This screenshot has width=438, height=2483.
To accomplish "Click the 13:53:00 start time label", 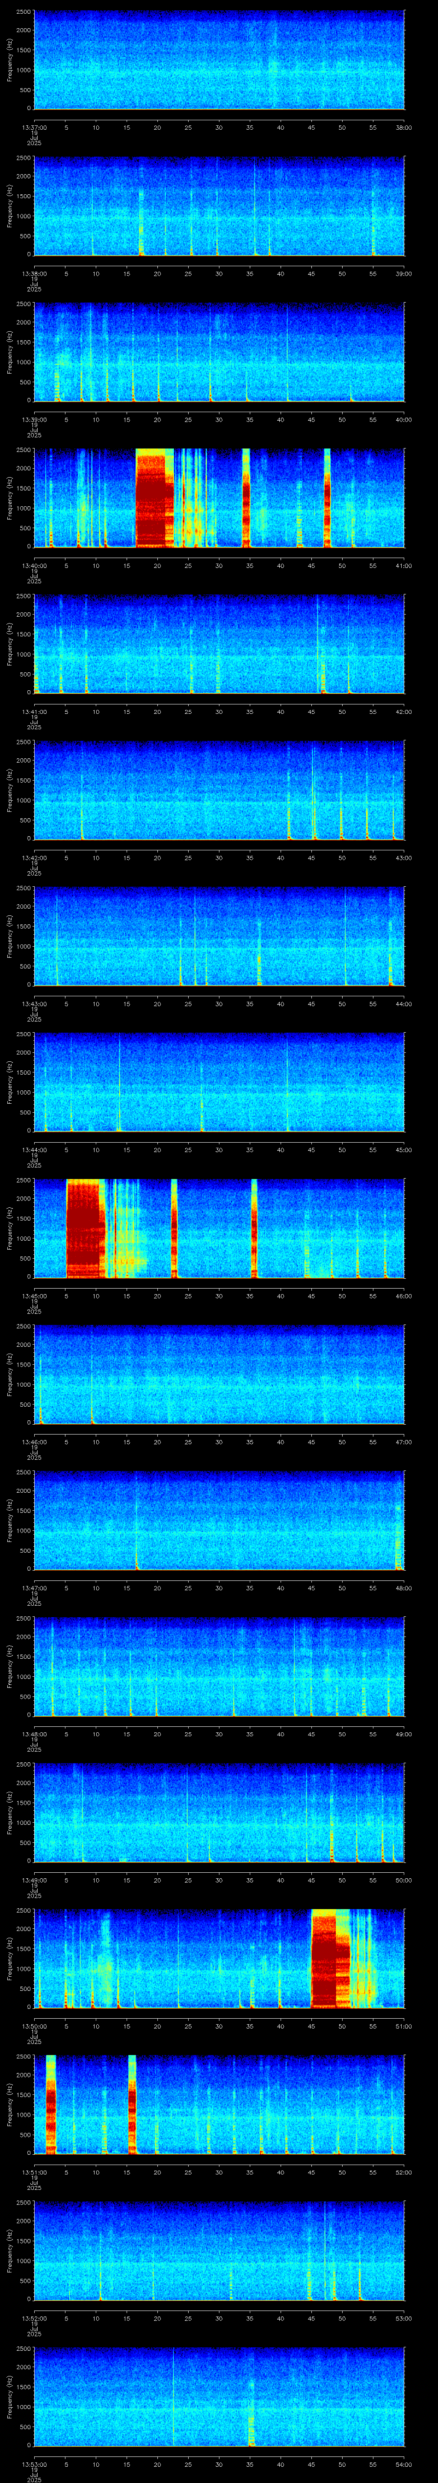I will [x=34, y=2464].
